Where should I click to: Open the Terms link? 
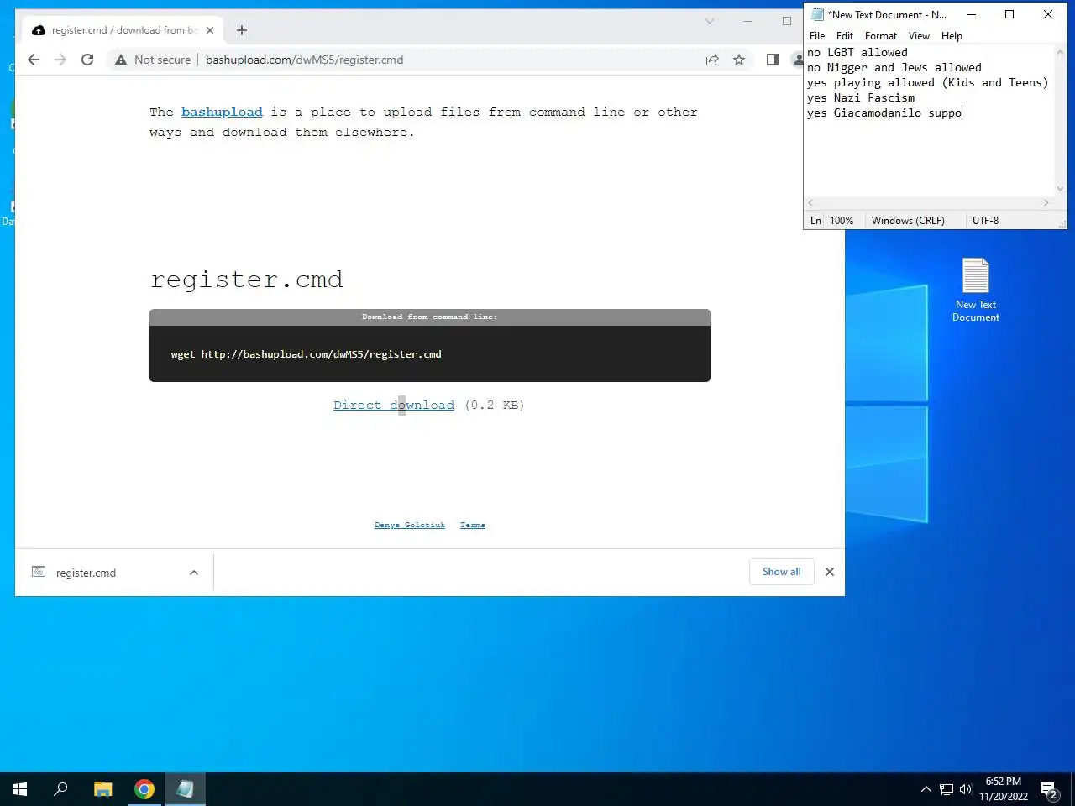click(x=473, y=525)
